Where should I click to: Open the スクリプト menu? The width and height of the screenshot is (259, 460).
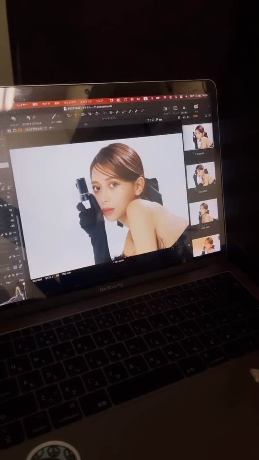[86, 102]
